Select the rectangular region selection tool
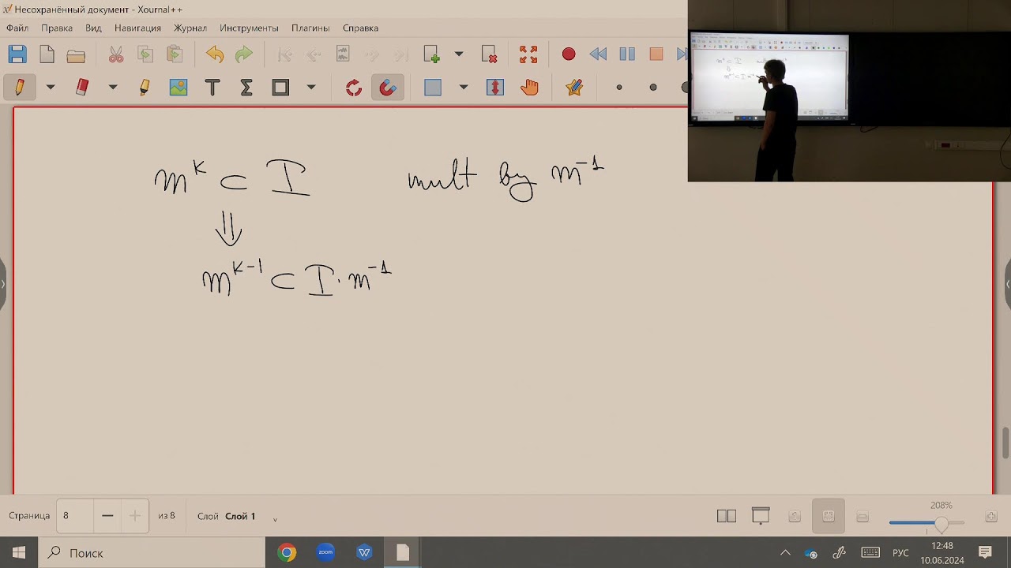The width and height of the screenshot is (1011, 568). tap(433, 87)
